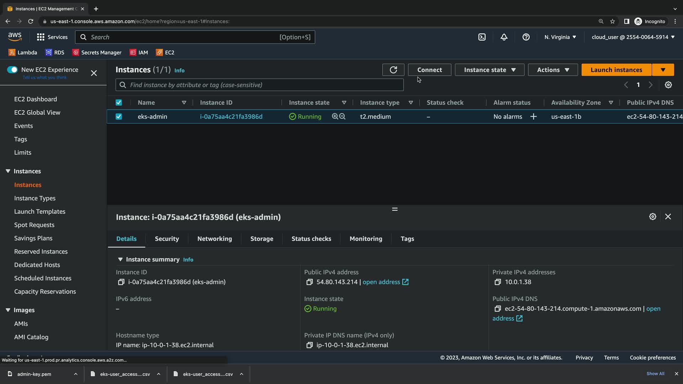The width and height of the screenshot is (683, 384).
Task: Click the plus icon to add alarm
Action: click(533, 117)
